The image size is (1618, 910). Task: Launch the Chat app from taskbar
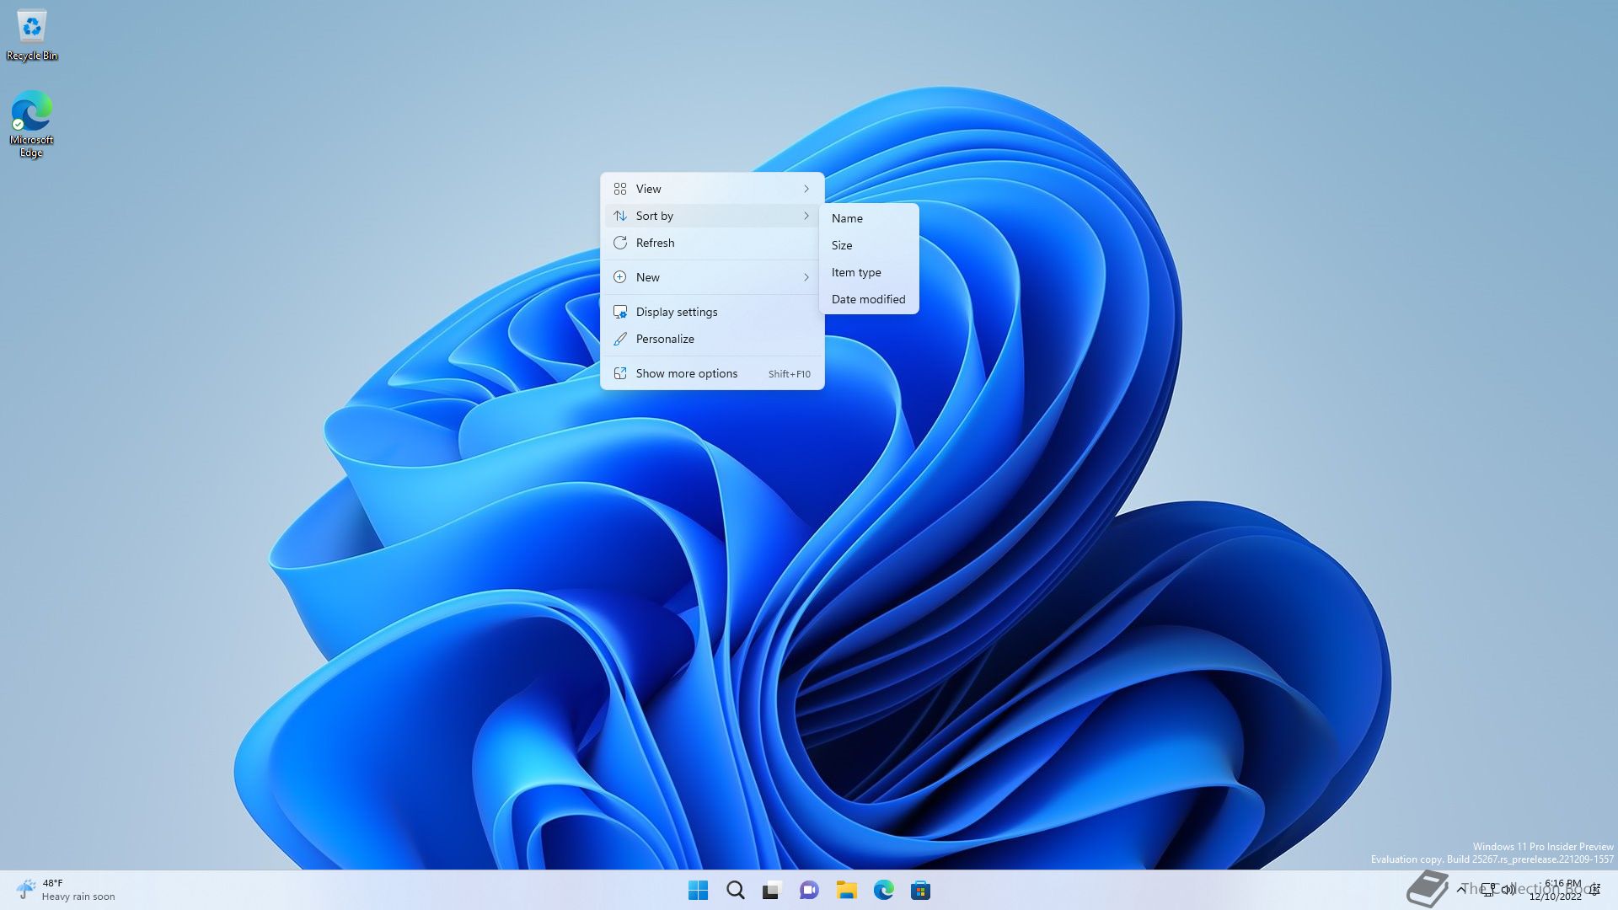point(809,890)
